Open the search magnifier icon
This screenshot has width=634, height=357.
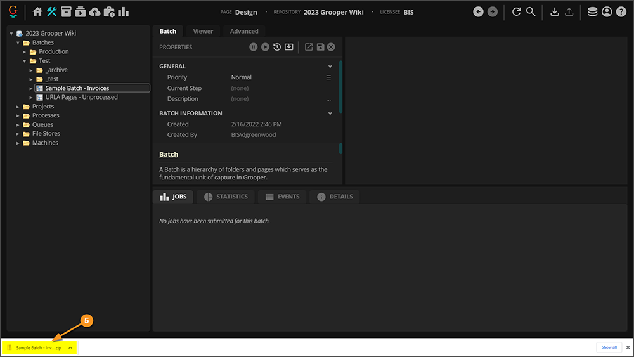coord(531,11)
